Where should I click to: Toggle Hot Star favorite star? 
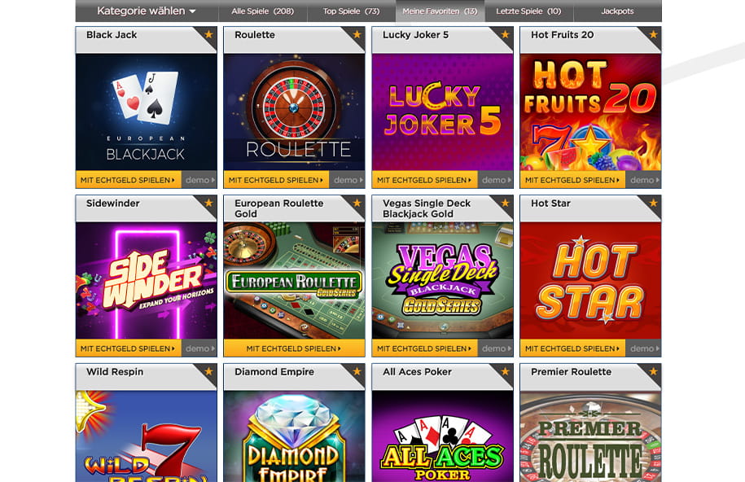point(653,203)
